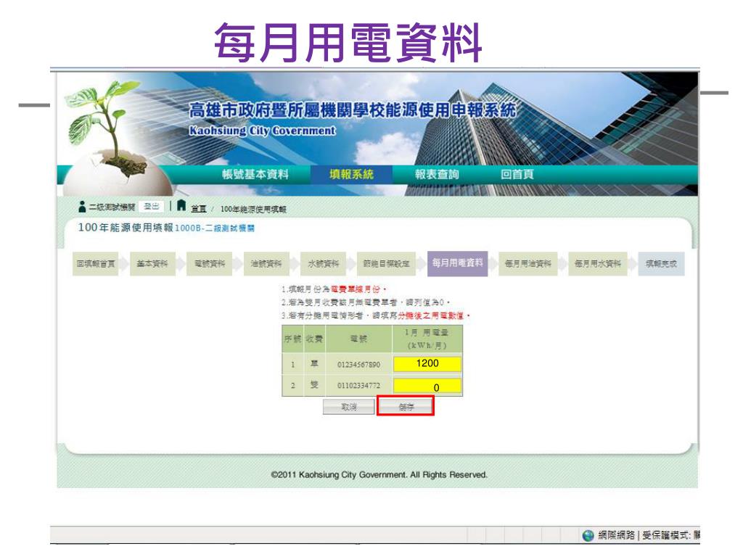Click the 儲存 save button
The image size is (743, 557).
pyautogui.click(x=406, y=407)
